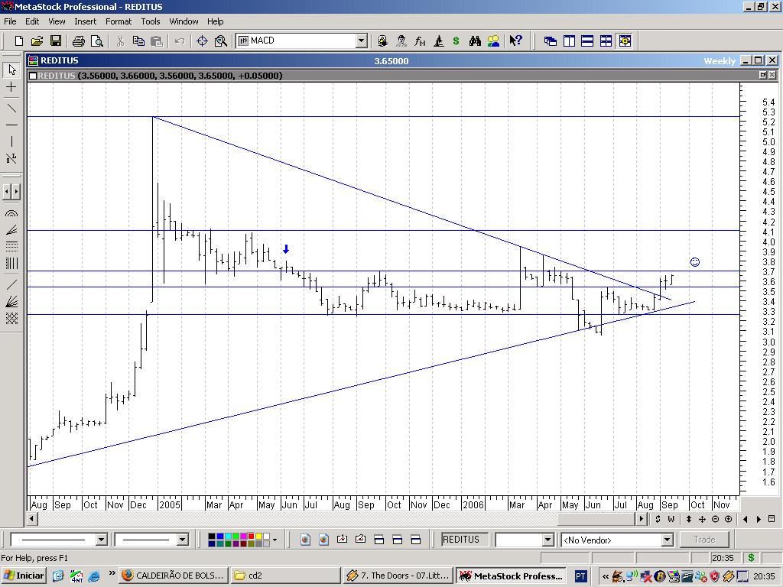Viewport: 783px width, 587px height.
Task: Open the line style dropdown
Action: tap(102, 540)
